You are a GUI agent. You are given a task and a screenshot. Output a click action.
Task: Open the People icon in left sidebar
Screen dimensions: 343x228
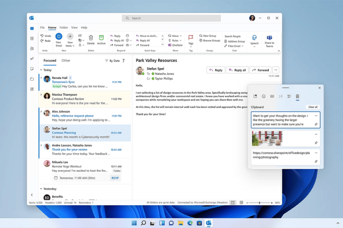[32, 48]
